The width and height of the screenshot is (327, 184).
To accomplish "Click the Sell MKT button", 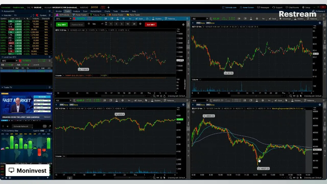I will pos(151,25).
